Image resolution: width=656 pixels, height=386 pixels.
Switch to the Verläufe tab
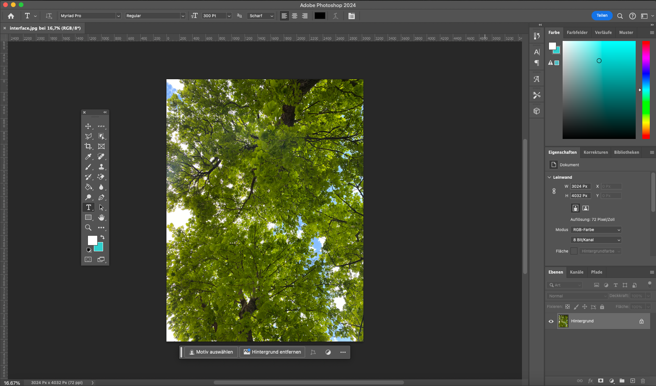[603, 32]
